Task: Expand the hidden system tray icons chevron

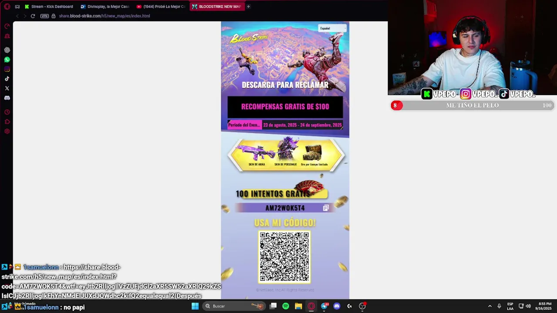Action: coord(490,306)
